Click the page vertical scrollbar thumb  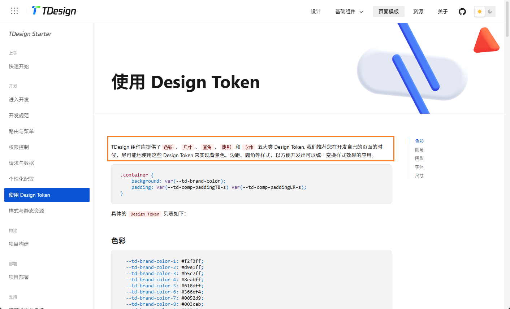tap(507, 19)
